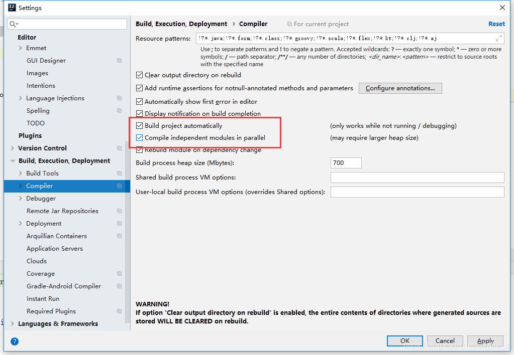The image size is (514, 355).
Task: Open the Clouds settings page
Action: pyautogui.click(x=37, y=261)
